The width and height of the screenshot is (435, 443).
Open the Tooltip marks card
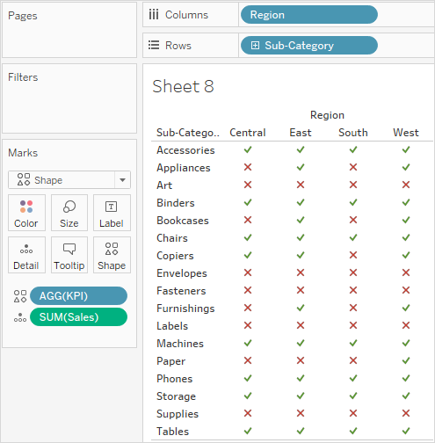coord(69,255)
